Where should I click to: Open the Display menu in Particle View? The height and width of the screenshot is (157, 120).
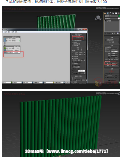pyautogui.click(x=9, y=32)
